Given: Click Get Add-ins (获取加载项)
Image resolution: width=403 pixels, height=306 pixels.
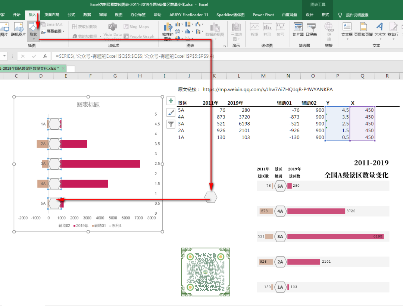Looking at the screenshot, I should tap(85, 27).
